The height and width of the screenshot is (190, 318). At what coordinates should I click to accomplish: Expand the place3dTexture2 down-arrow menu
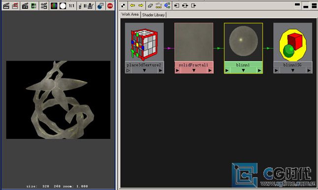(x=144, y=70)
